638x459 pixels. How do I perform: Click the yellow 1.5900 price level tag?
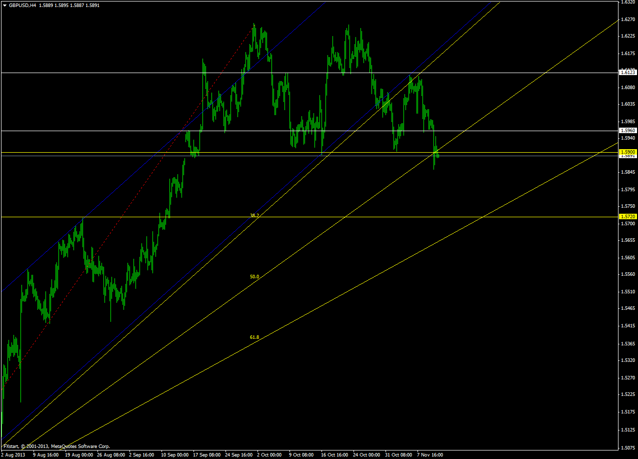point(628,152)
